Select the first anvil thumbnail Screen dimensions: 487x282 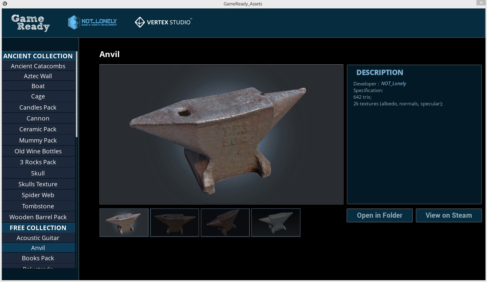pyautogui.click(x=124, y=223)
